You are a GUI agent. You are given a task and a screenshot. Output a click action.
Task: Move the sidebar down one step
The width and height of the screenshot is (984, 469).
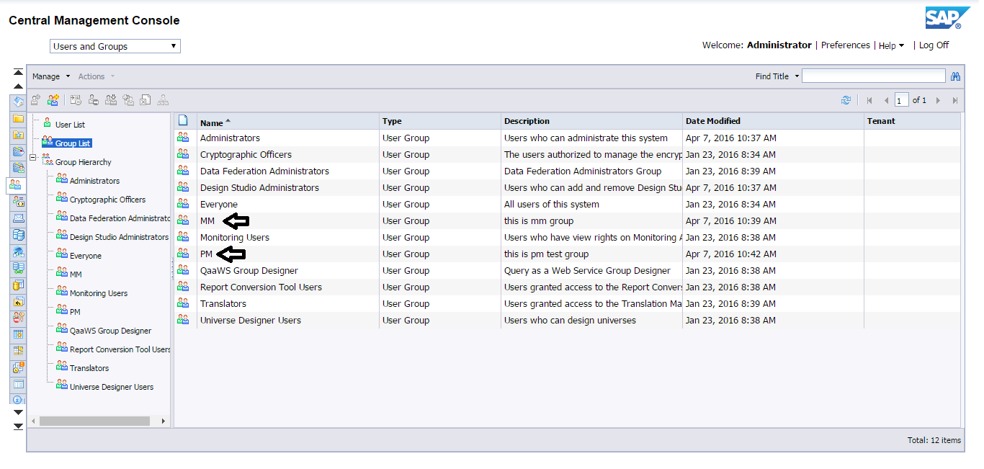tap(19, 413)
